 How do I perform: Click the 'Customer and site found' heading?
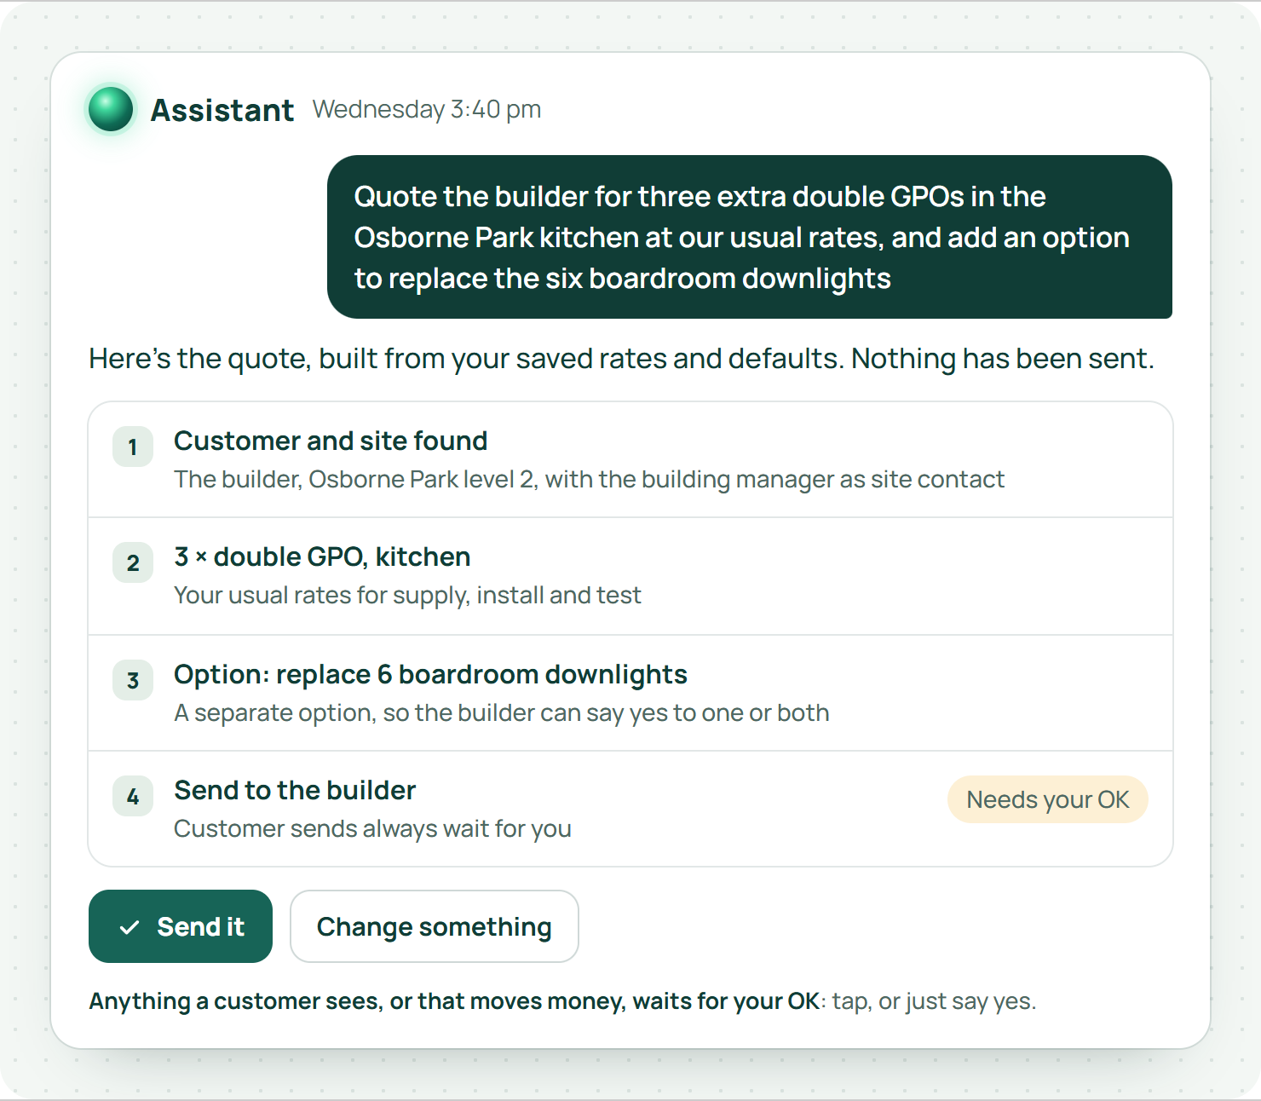coord(331,441)
